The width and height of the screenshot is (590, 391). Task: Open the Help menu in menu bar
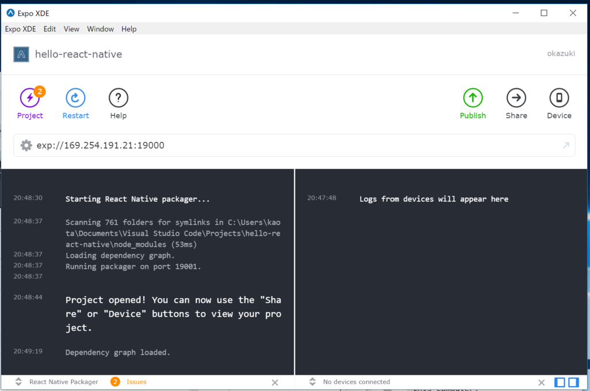[128, 29]
